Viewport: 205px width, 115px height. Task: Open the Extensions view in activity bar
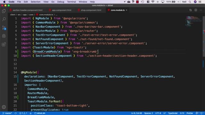(4, 44)
